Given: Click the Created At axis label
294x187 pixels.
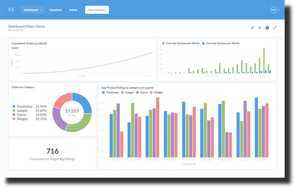Looking at the screenshot, I should [189, 164].
